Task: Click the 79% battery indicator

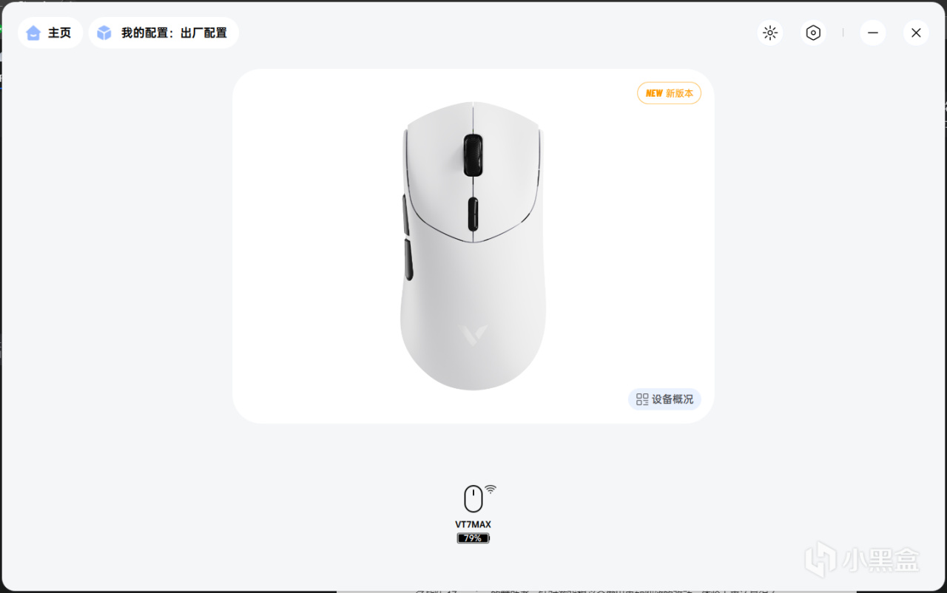Action: [473, 538]
